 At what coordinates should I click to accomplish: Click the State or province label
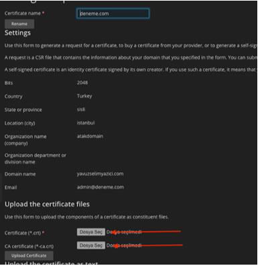point(23,110)
